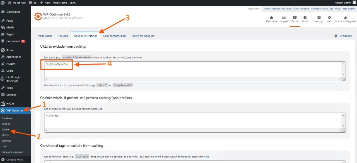Open Cache section in header navigation
Screen dimensions: 357x163
(x=295, y=19)
